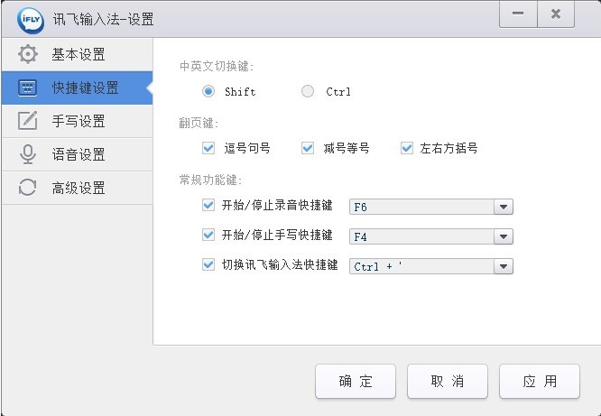Image resolution: width=601 pixels, height=416 pixels.
Task: Minimize the settings window
Action: [x=518, y=14]
